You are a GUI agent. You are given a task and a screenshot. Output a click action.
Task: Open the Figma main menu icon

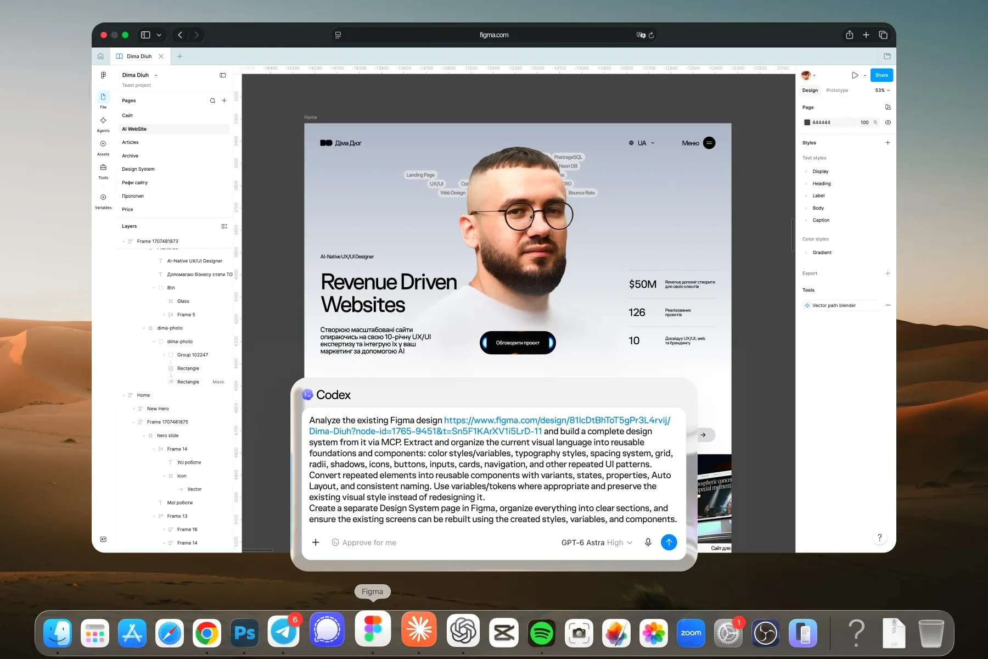pos(103,75)
